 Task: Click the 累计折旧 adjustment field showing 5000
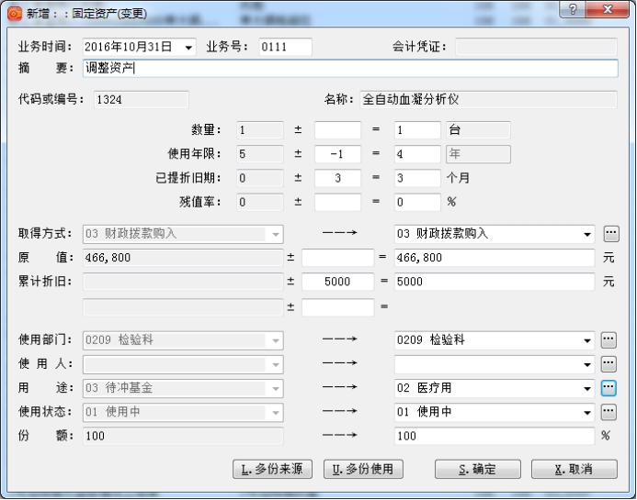[x=337, y=282]
